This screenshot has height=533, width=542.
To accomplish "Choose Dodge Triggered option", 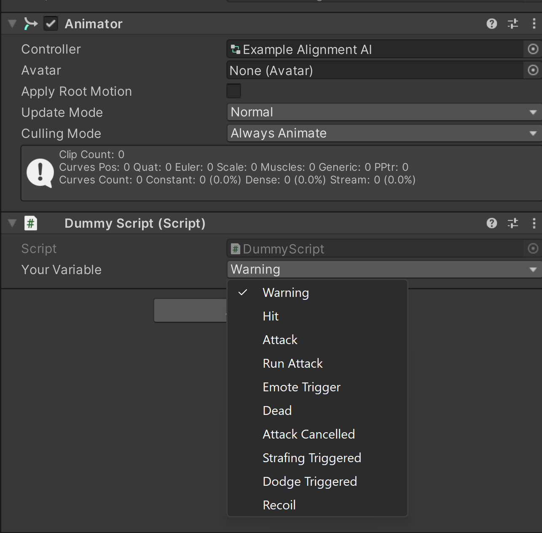I will point(309,482).
